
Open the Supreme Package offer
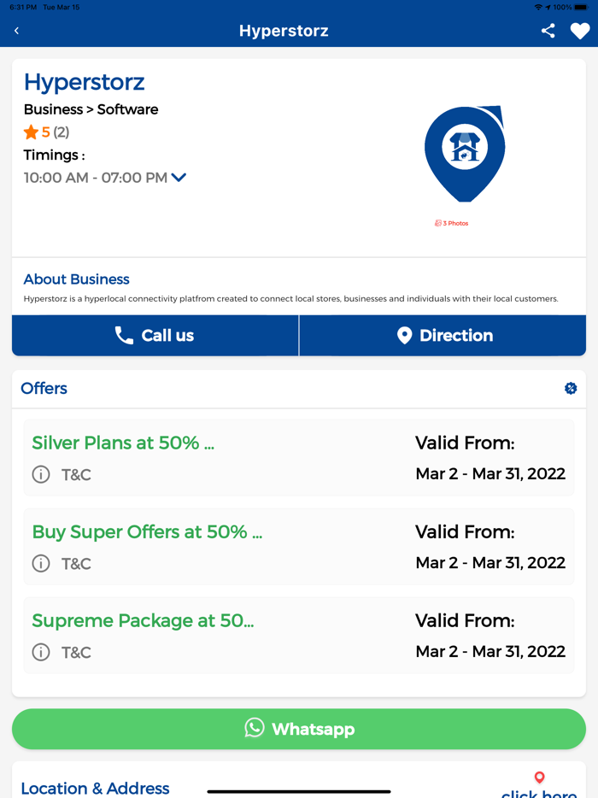point(143,620)
